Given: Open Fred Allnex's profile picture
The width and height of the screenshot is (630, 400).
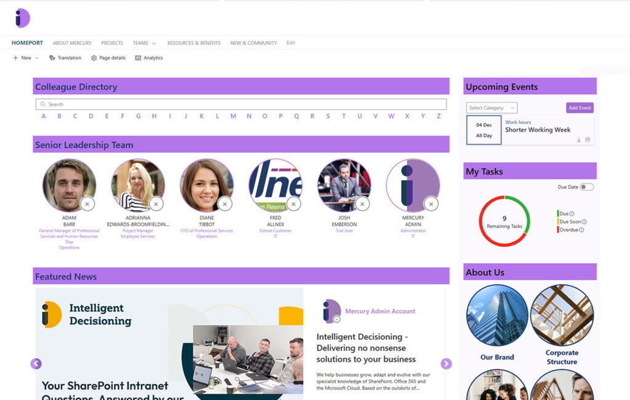Looking at the screenshot, I should click(x=275, y=185).
